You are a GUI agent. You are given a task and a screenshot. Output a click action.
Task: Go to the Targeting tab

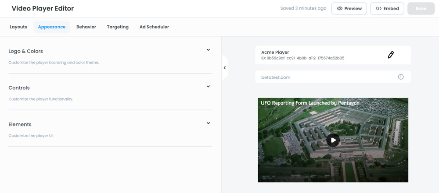click(x=118, y=27)
